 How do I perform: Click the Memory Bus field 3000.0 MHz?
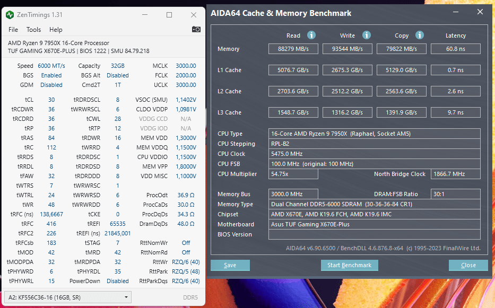click(x=293, y=194)
